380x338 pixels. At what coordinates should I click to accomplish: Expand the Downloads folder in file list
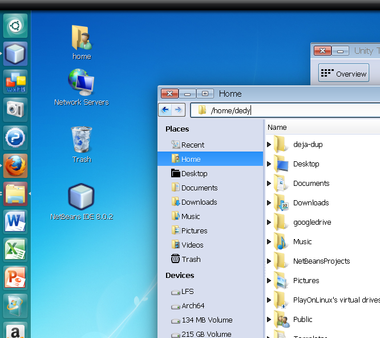coord(269,202)
